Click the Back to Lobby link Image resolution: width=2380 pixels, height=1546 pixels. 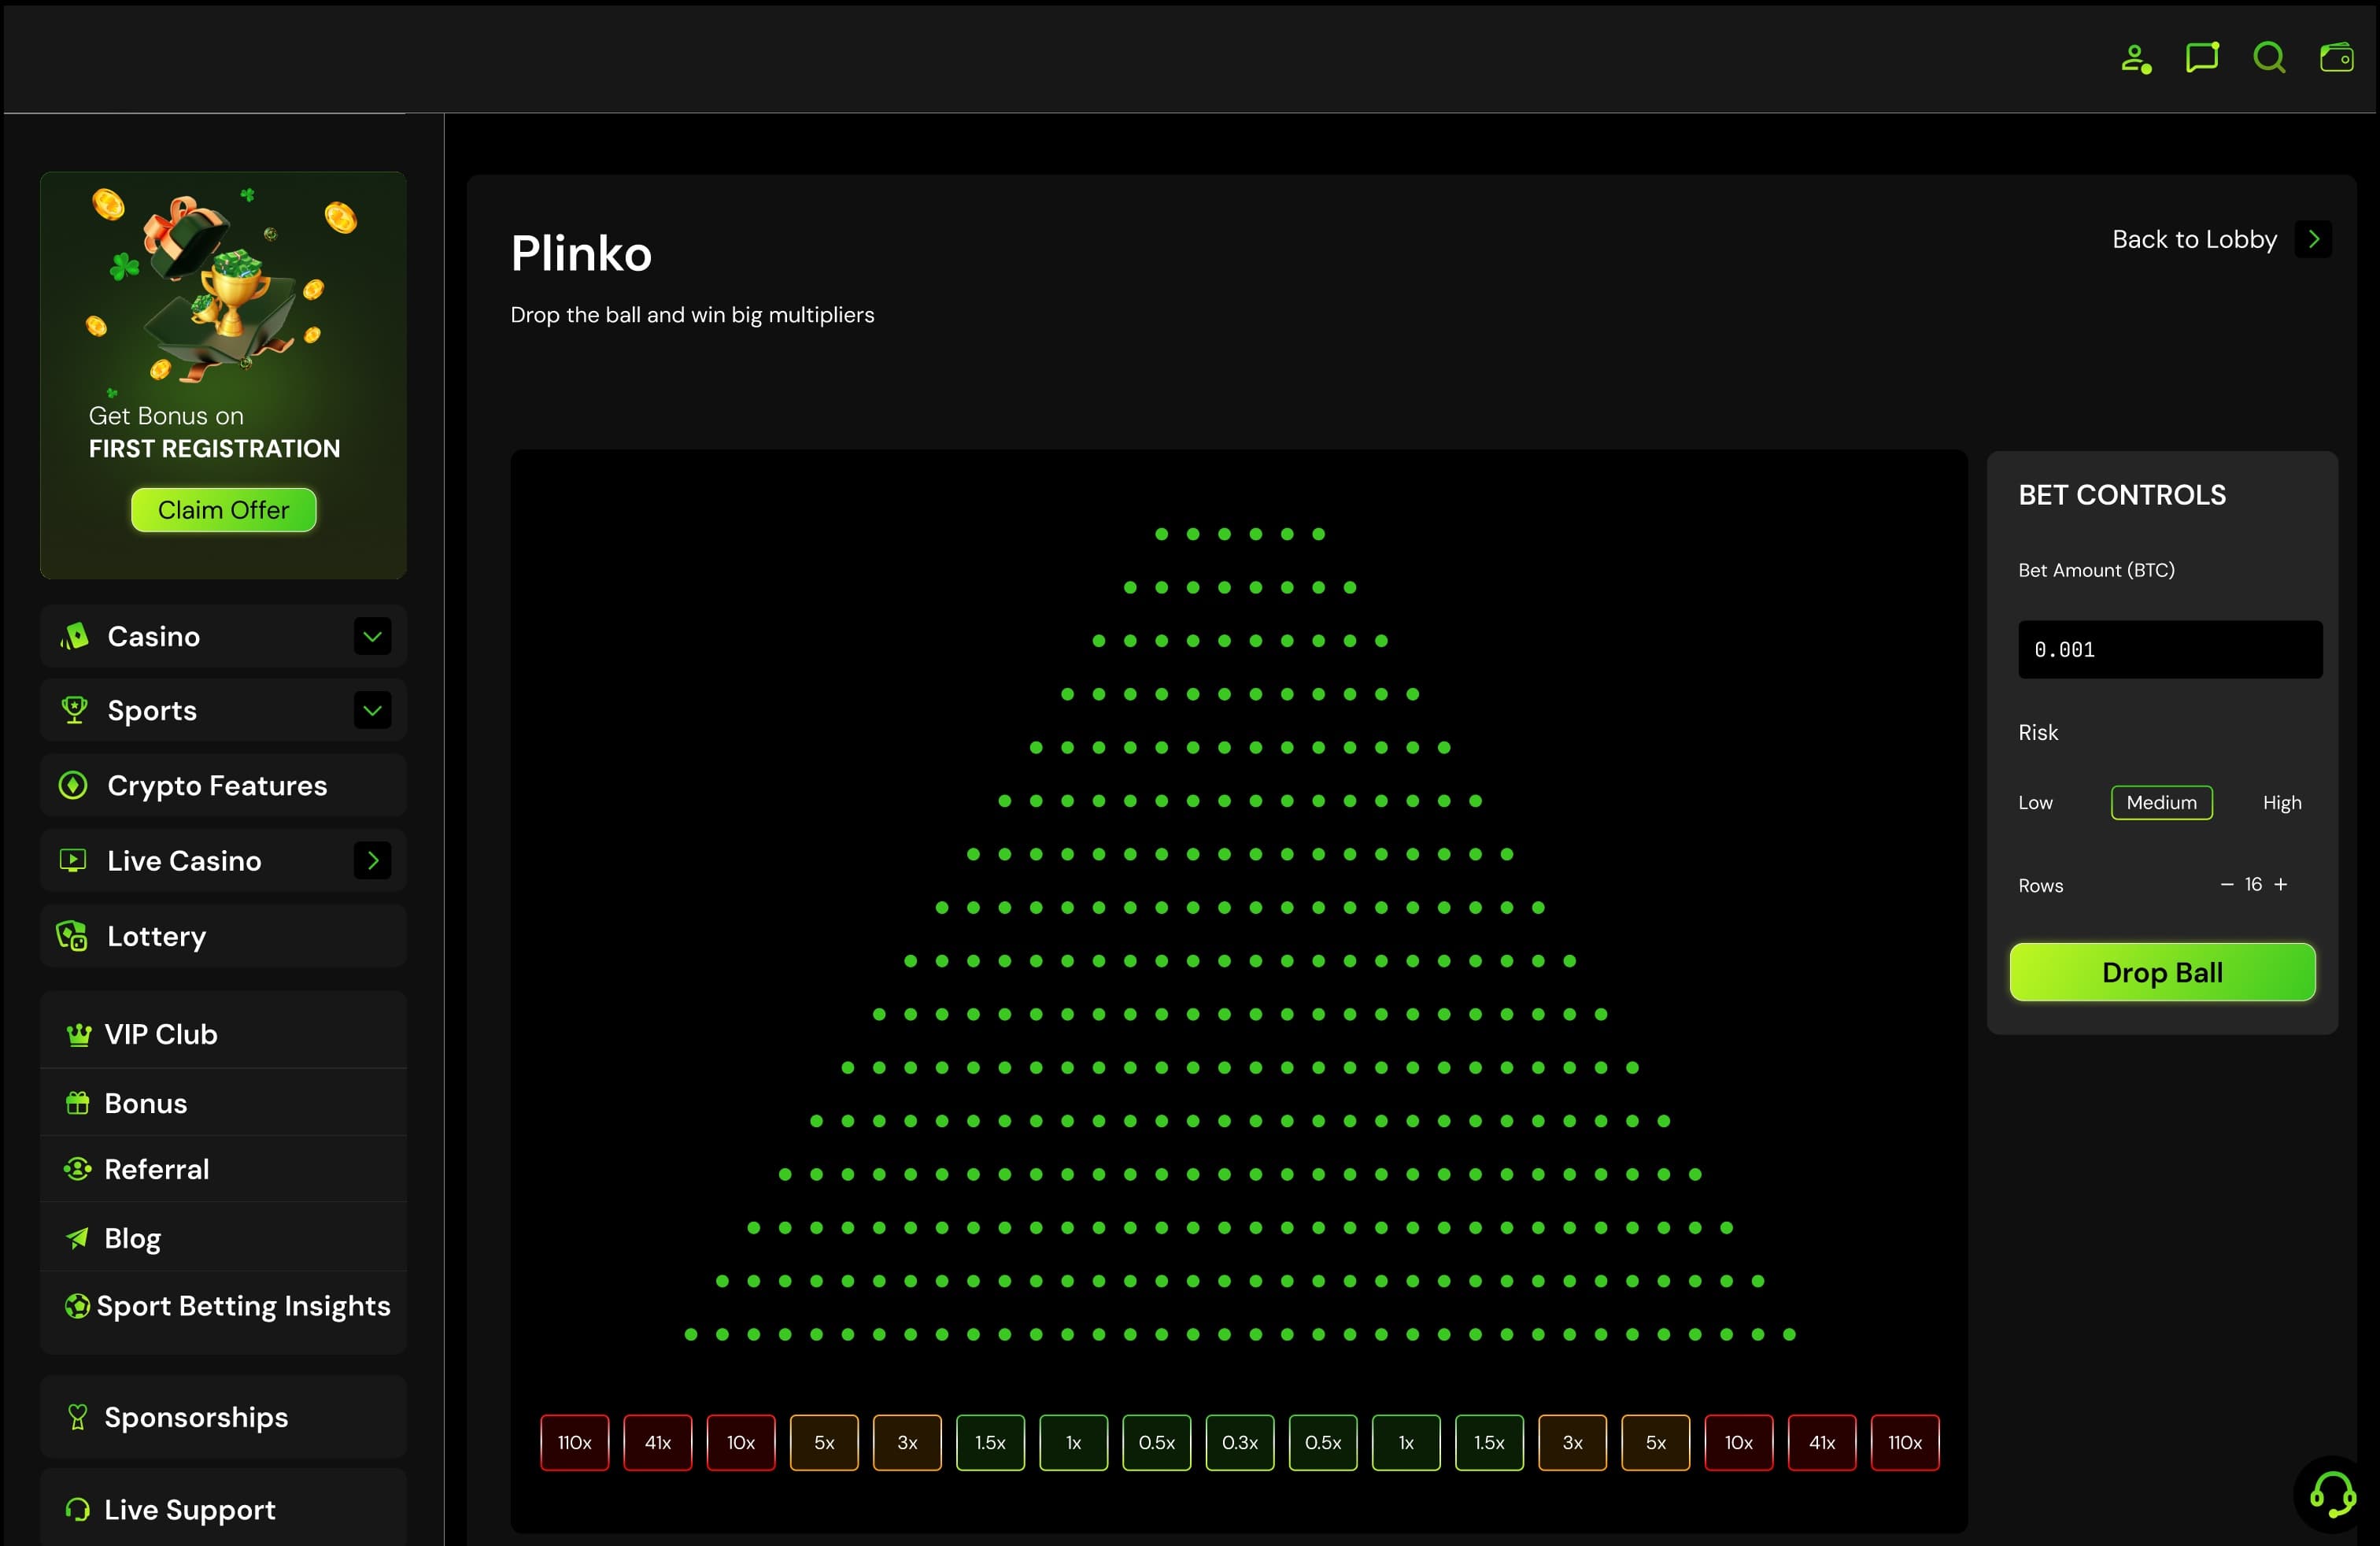[x=2194, y=239]
